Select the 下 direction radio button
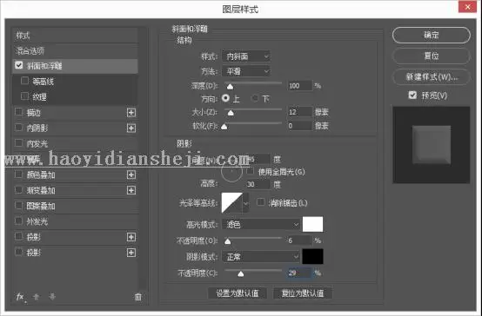Screen dimensions: 482x316 click(x=255, y=98)
